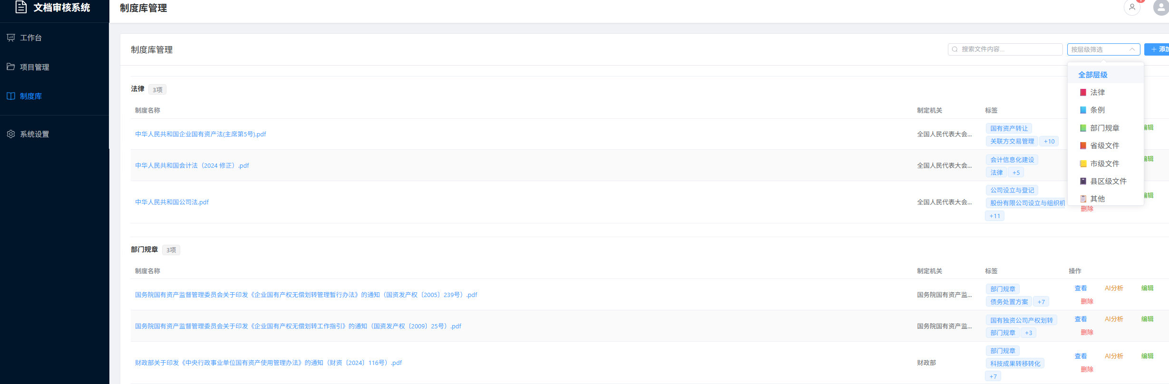Open the user notification icon
1169x384 pixels.
[1132, 8]
